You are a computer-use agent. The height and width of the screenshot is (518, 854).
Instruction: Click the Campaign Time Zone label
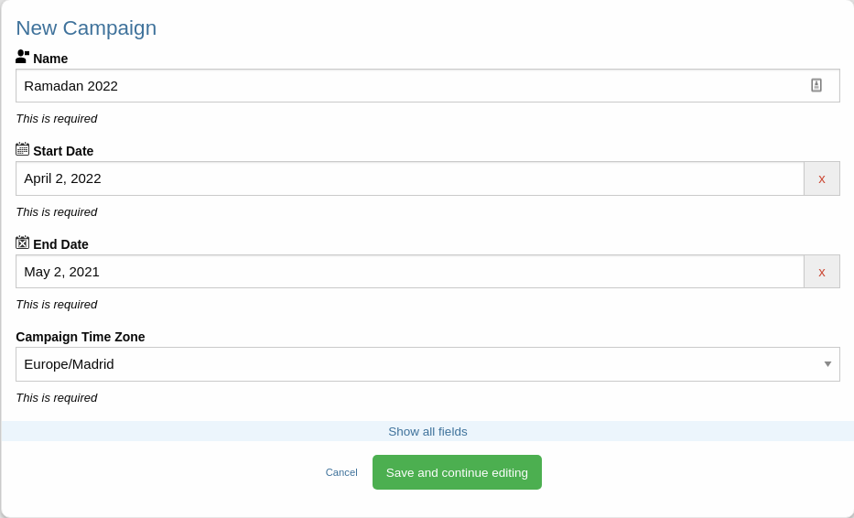pyautogui.click(x=80, y=337)
